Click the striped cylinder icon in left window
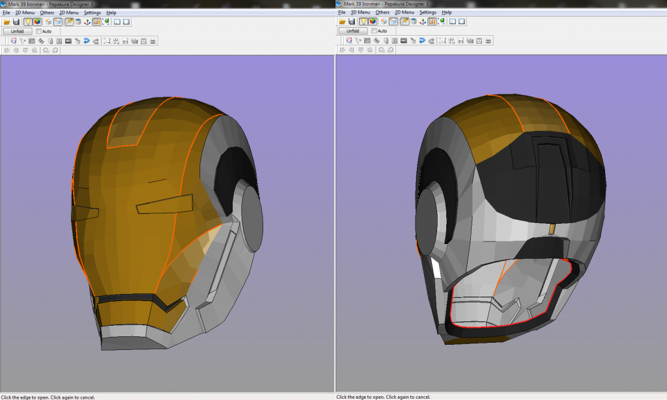 pyautogui.click(x=78, y=21)
